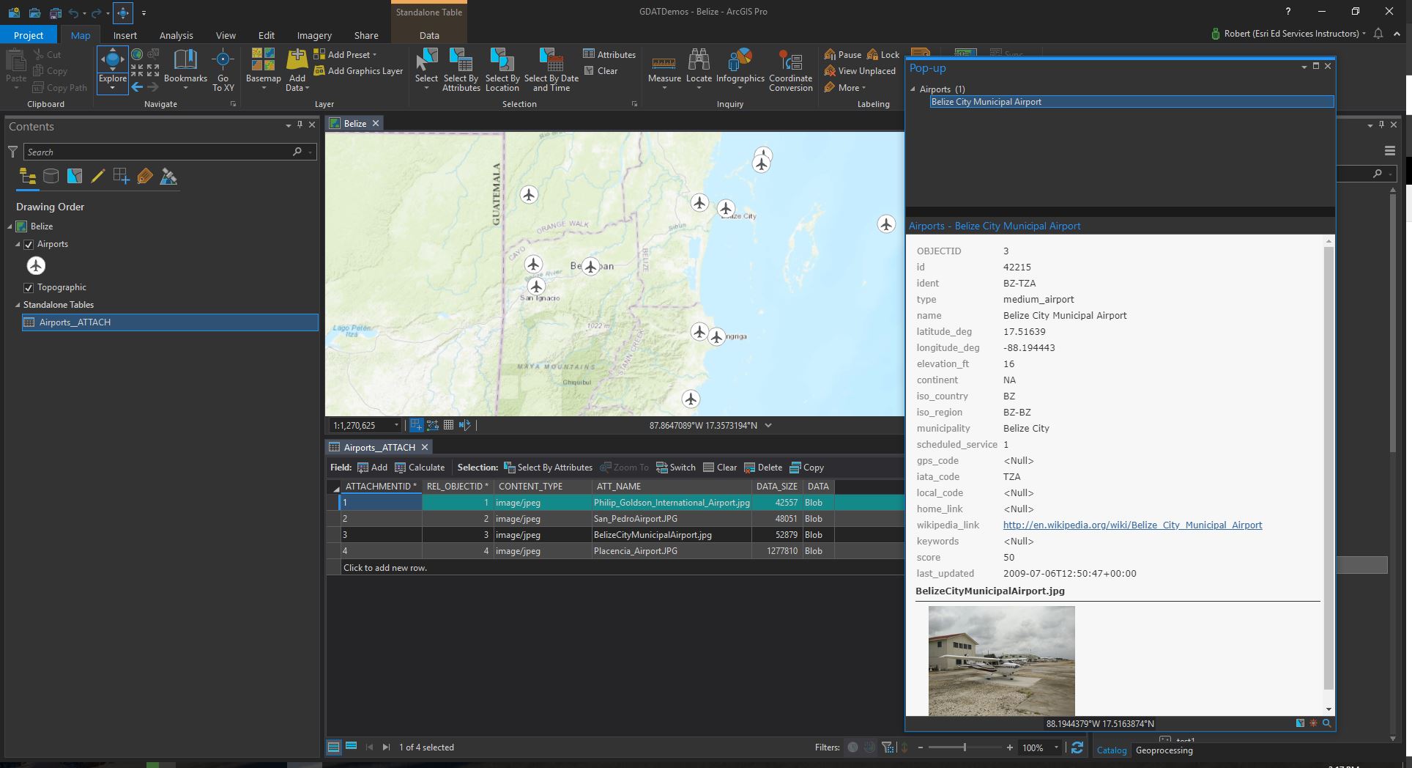Click Select By Location tool

[502, 70]
